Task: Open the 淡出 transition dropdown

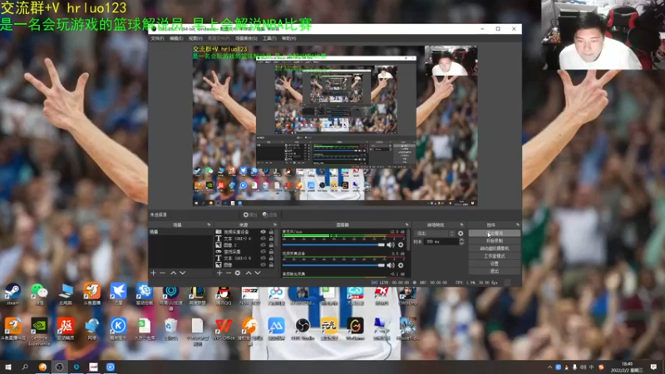Action: 435,234
